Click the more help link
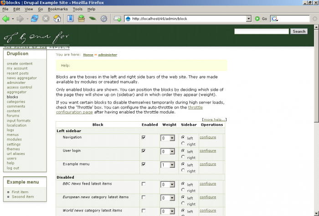 214,119
